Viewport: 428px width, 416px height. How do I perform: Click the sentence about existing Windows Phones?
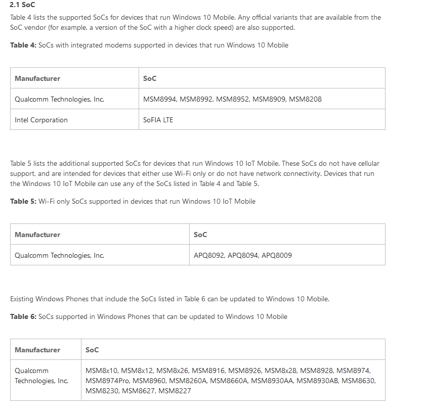click(170, 299)
